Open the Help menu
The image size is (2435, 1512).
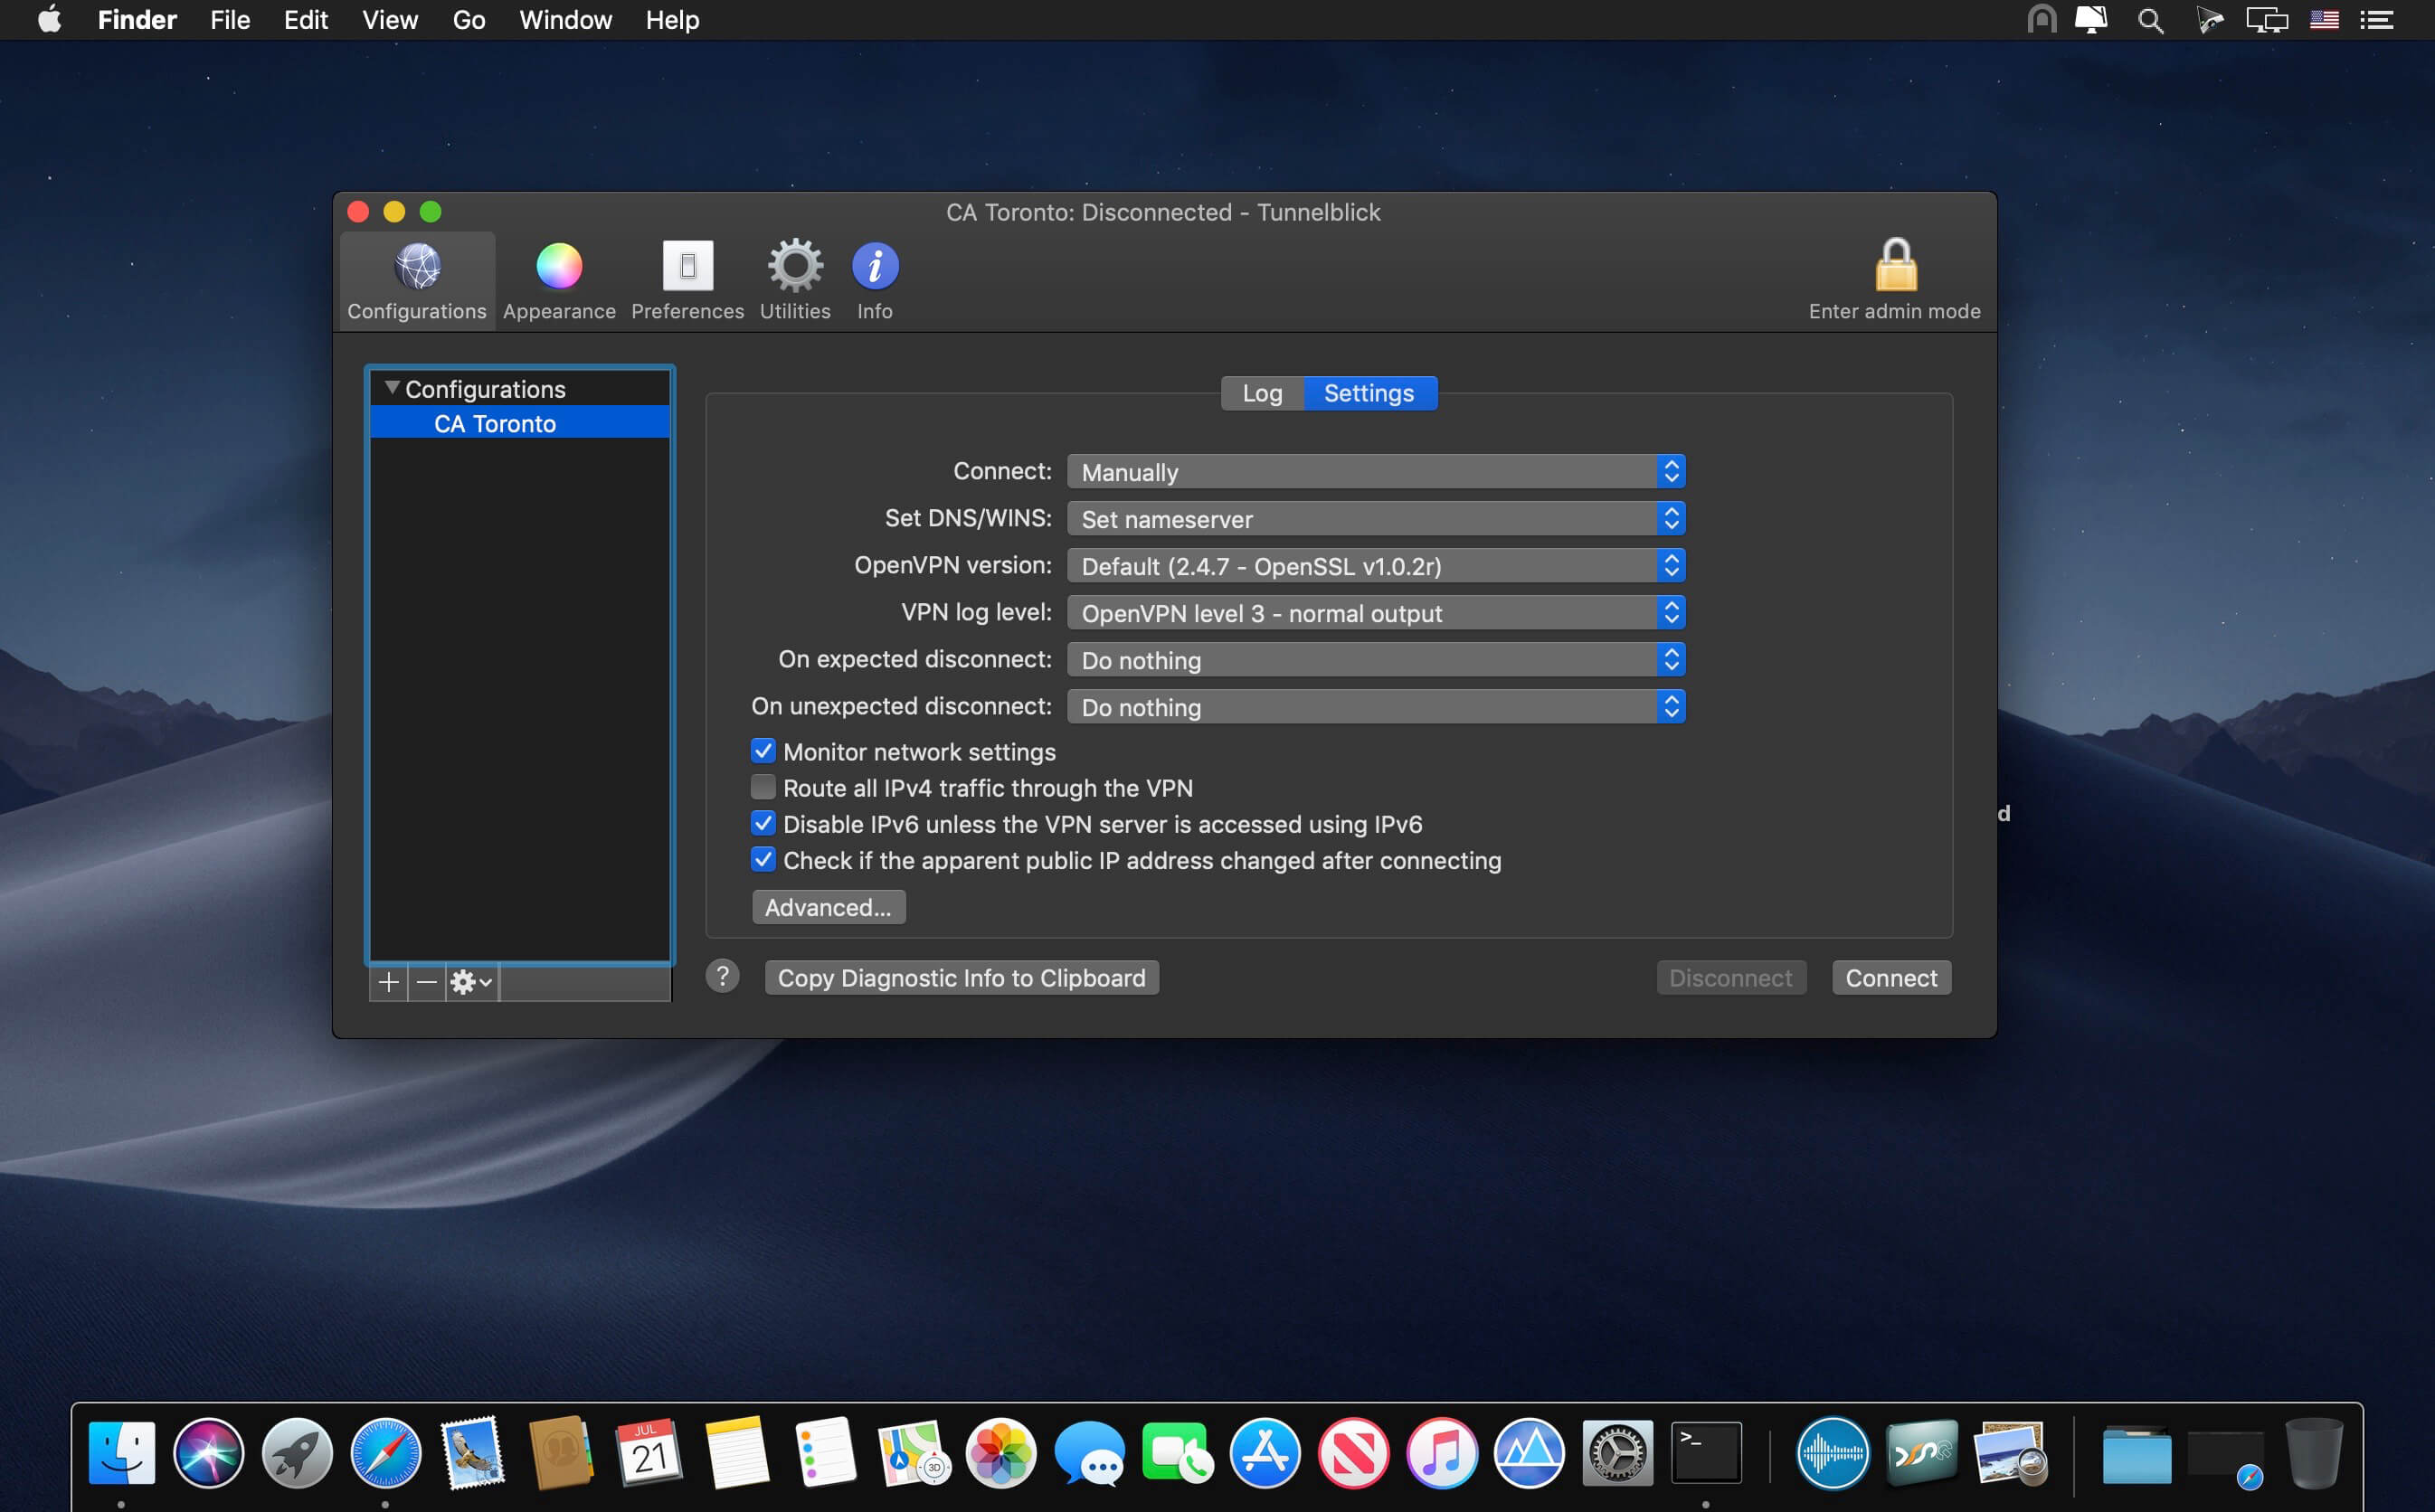click(672, 20)
